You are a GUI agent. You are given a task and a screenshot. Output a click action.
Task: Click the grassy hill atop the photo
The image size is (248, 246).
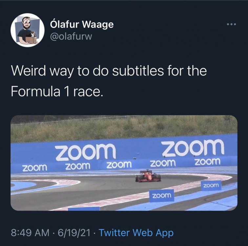click(124, 128)
